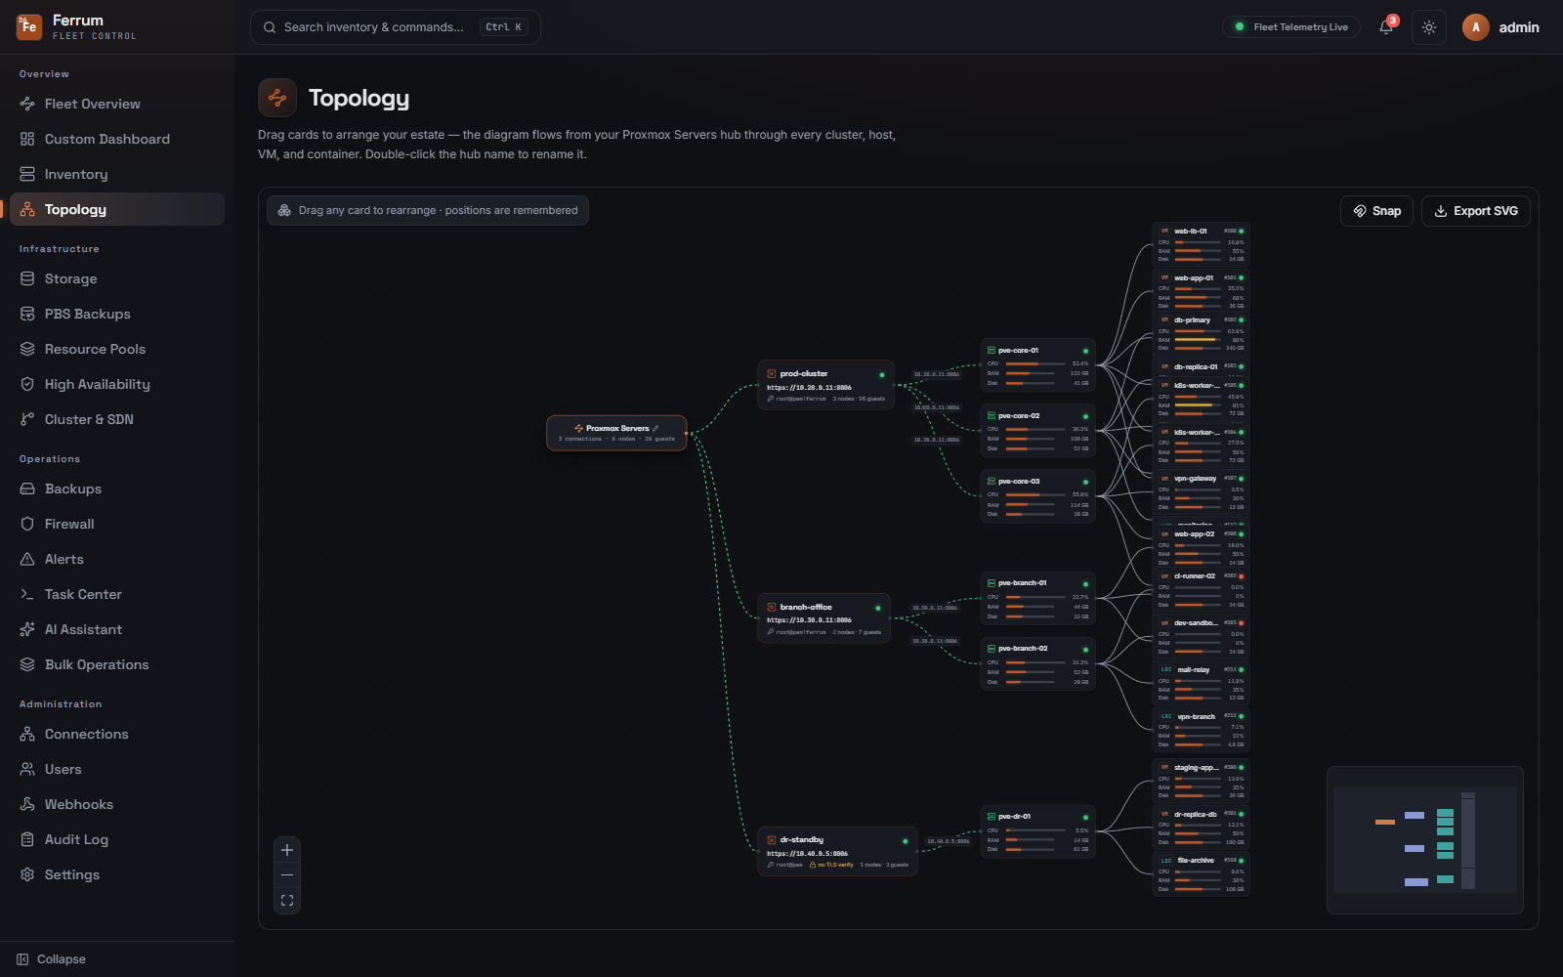Click the Alerts triangle icon
Image resolution: width=1563 pixels, height=977 pixels.
[27, 559]
